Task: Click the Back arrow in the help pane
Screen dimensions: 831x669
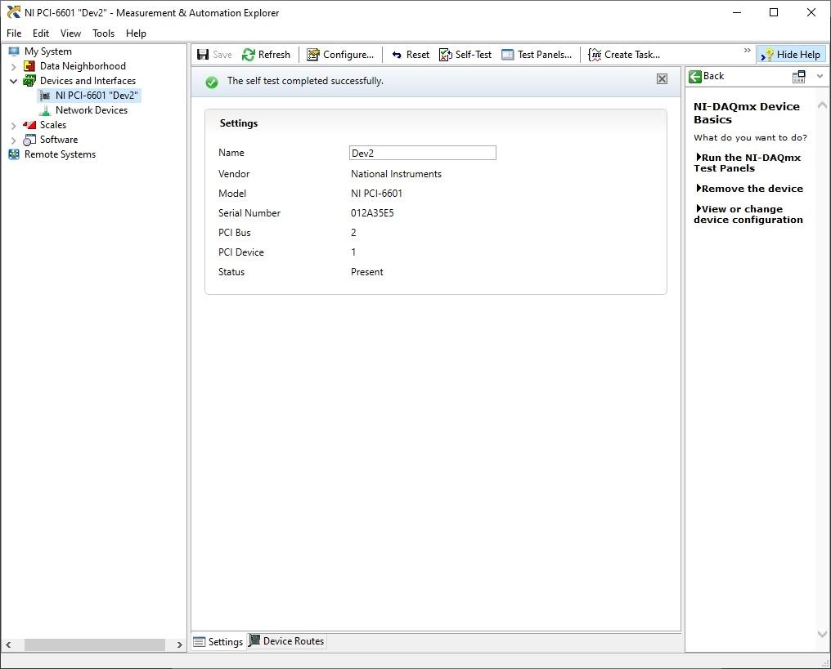Action: (695, 76)
